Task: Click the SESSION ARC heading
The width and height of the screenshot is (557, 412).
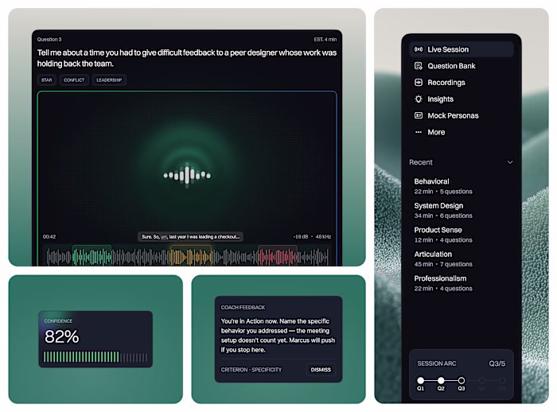Action: click(437, 363)
